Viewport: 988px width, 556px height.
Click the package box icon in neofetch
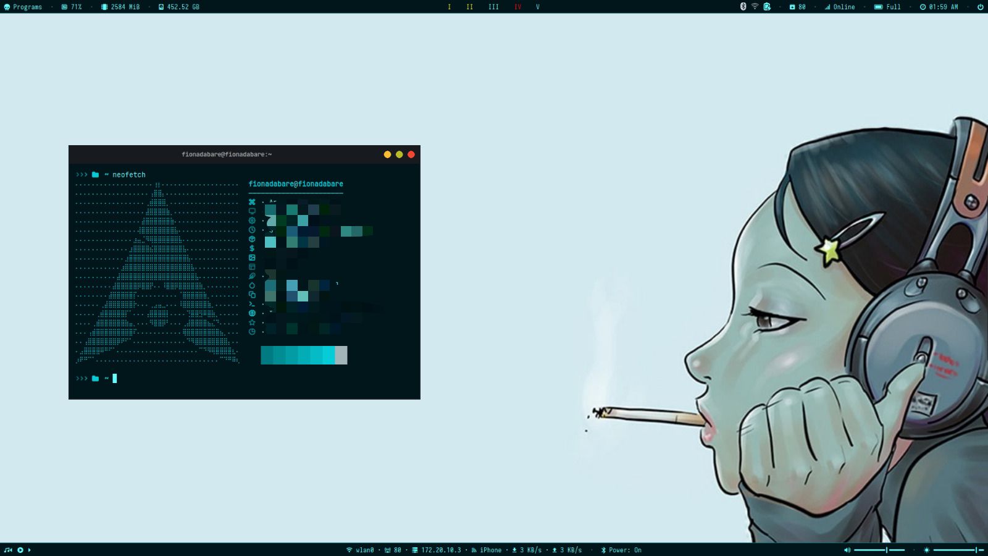[x=252, y=239]
